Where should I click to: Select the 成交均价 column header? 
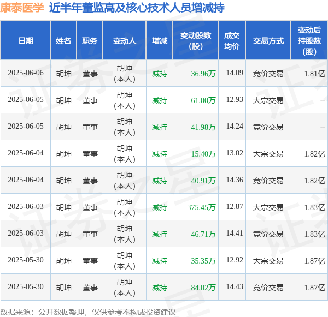coord(232,41)
